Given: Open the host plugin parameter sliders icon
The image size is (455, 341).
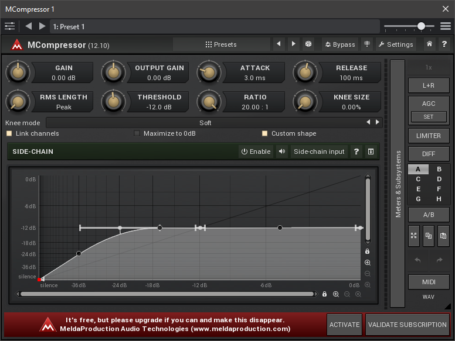Looking at the screenshot, I should [x=9, y=26].
